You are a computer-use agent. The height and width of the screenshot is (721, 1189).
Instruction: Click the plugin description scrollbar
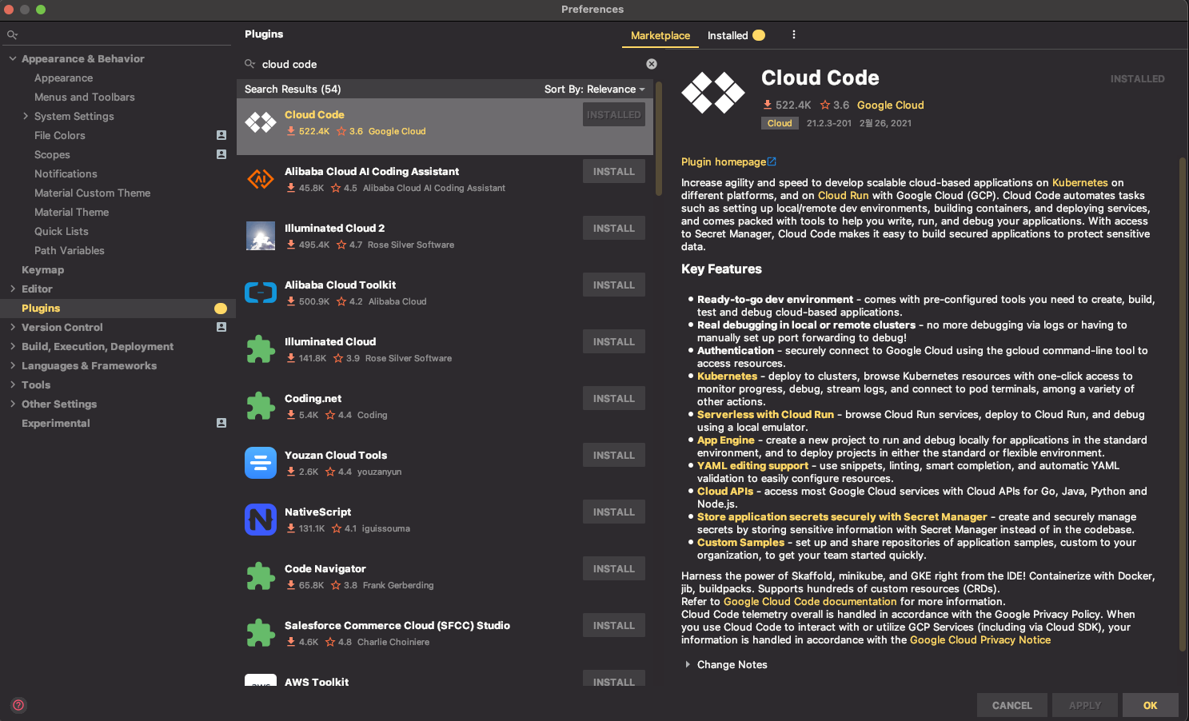pos(1183,404)
